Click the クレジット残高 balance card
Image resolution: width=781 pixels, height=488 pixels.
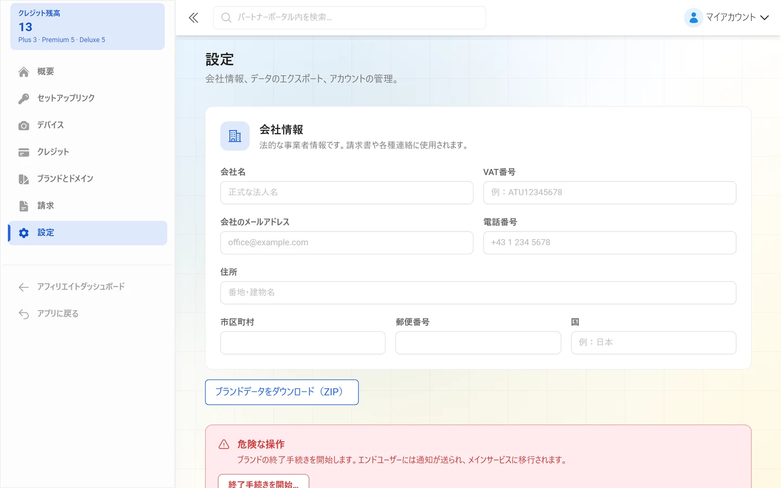click(x=87, y=27)
